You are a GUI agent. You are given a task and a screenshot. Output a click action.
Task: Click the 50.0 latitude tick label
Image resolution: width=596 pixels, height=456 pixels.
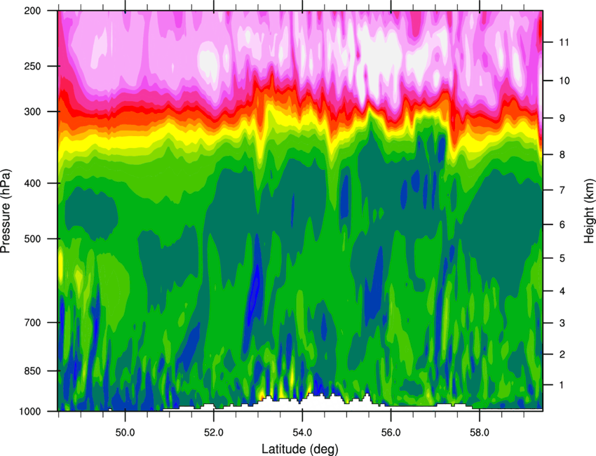pyautogui.click(x=125, y=433)
